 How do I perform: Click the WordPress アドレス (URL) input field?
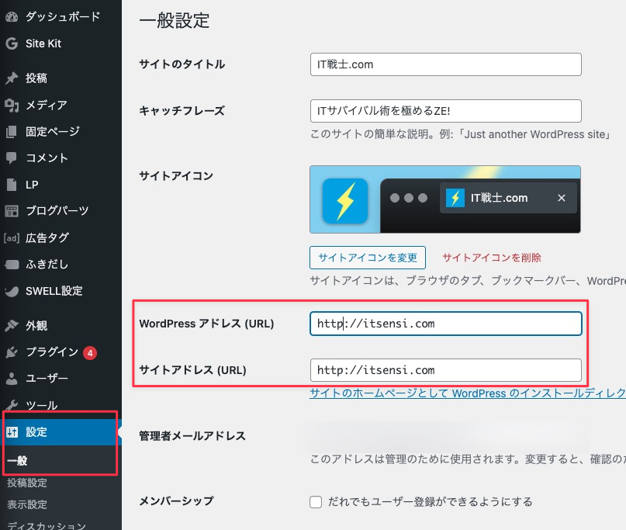[445, 324]
